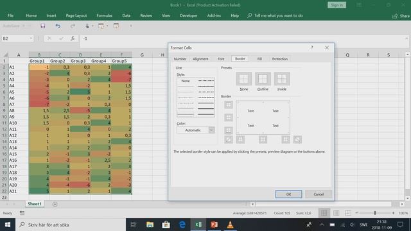Open Windows Start menu
This screenshot has width=411, height=231.
[8, 225]
